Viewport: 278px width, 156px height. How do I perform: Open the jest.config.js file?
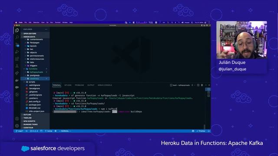[35, 101]
